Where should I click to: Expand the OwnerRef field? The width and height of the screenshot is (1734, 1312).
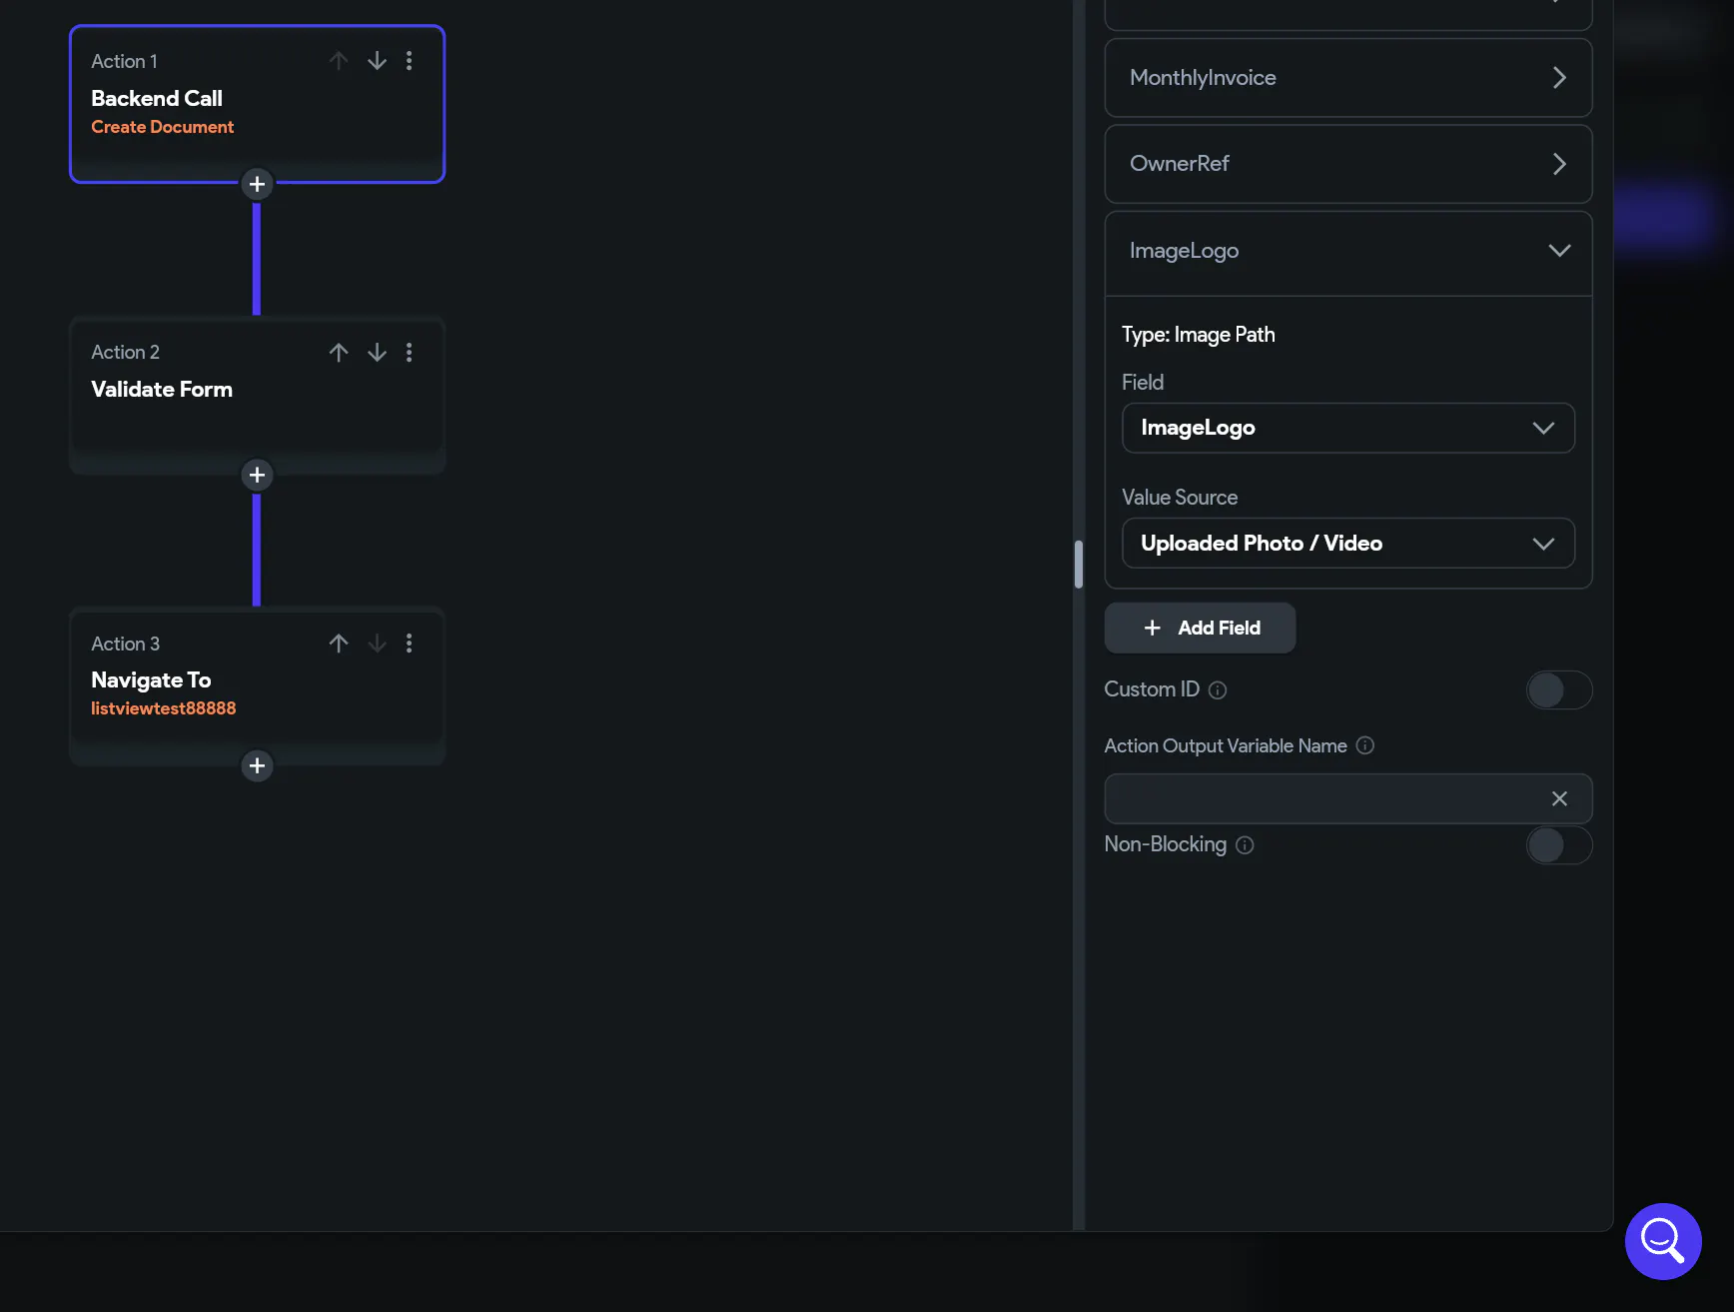[1348, 164]
